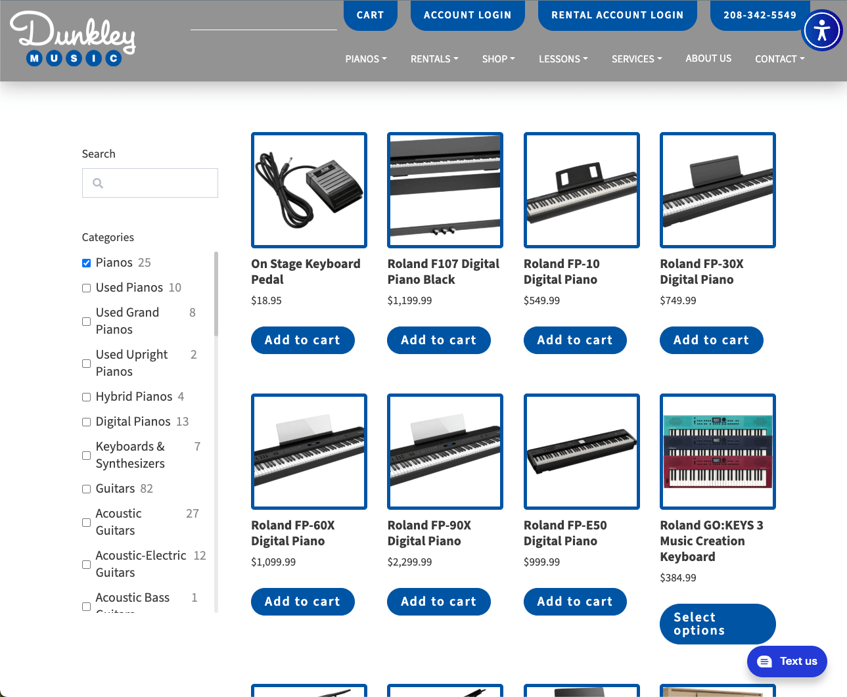This screenshot has height=697, width=847.
Task: Open the Text us chat bubble
Action: (x=787, y=662)
